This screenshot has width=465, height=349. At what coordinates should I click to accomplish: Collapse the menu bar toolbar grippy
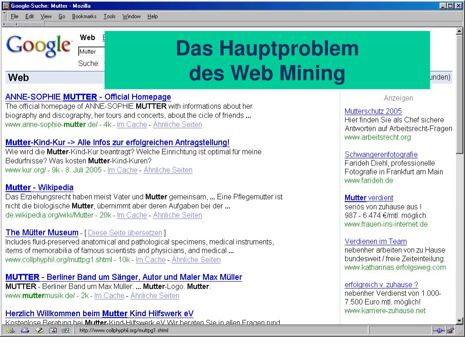pyautogui.click(x=5, y=16)
